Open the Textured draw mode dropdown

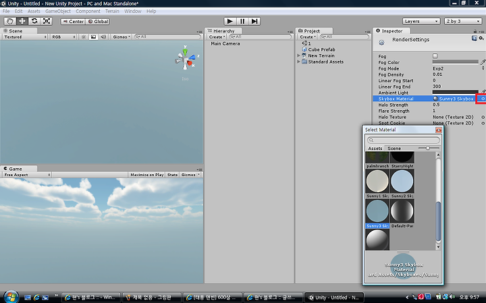[25, 37]
